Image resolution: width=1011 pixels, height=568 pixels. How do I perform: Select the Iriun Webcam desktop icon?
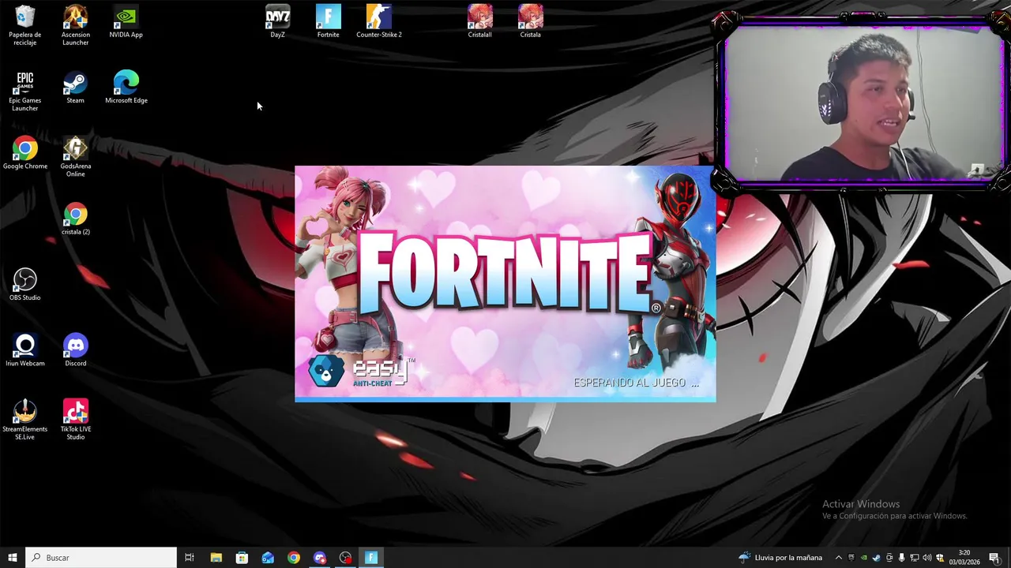[25, 350]
